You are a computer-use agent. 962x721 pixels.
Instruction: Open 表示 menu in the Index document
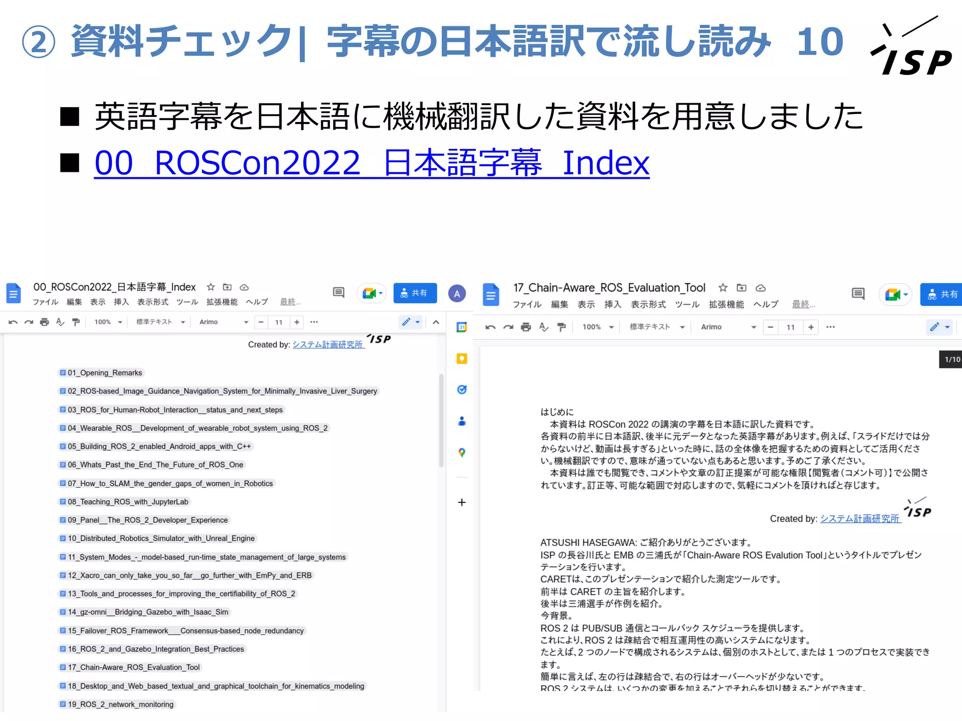click(98, 302)
